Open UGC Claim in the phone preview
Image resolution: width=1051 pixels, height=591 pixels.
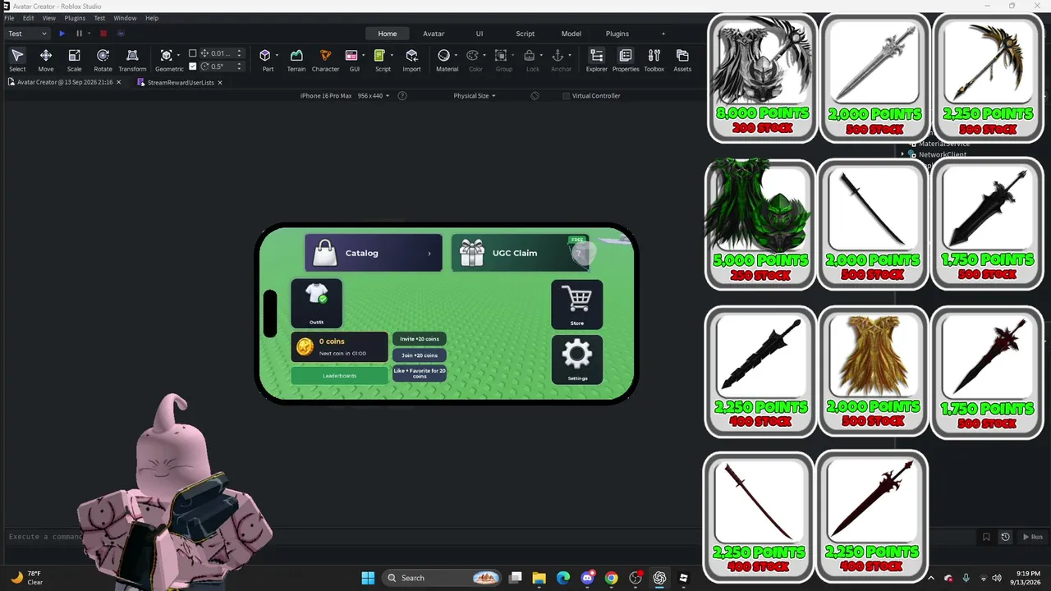click(x=521, y=253)
